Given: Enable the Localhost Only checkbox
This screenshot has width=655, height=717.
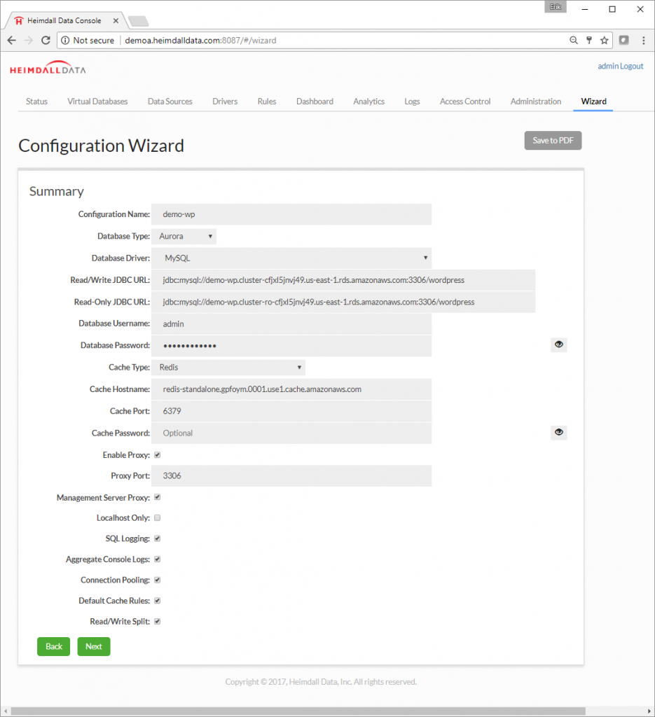Looking at the screenshot, I should (x=158, y=518).
